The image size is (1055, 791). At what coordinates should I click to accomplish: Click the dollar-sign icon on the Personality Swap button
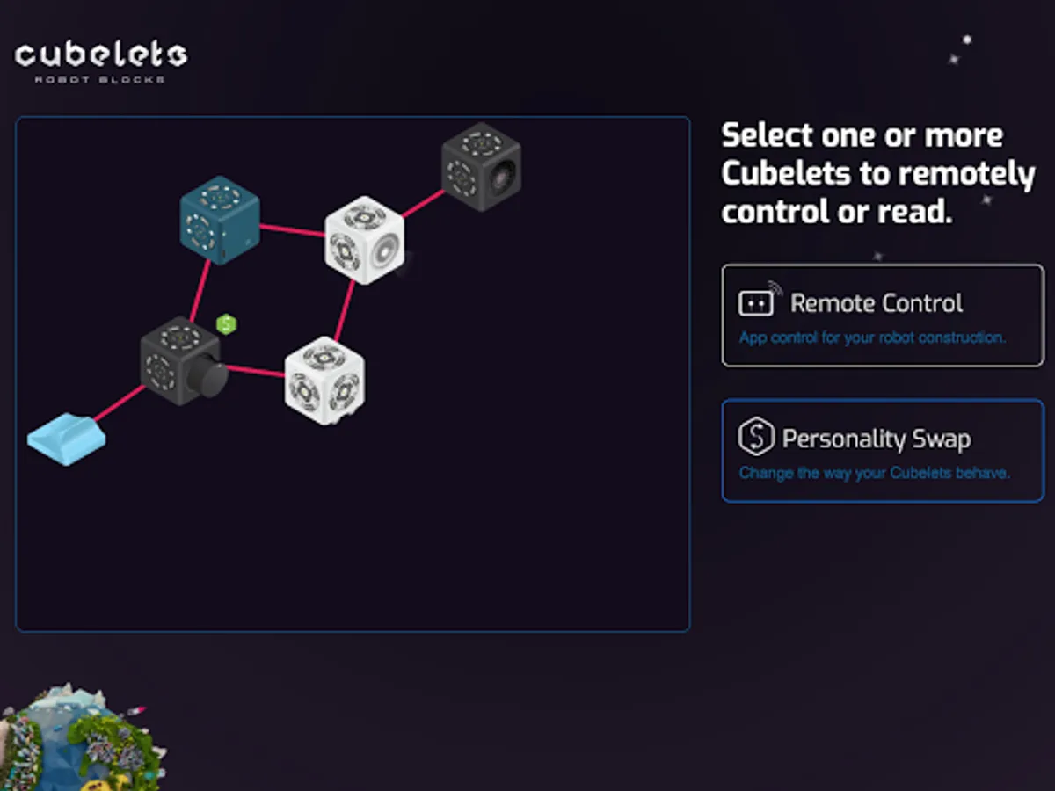point(759,437)
